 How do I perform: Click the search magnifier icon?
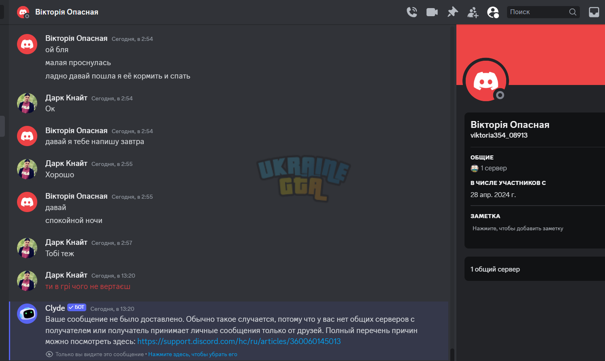(573, 12)
